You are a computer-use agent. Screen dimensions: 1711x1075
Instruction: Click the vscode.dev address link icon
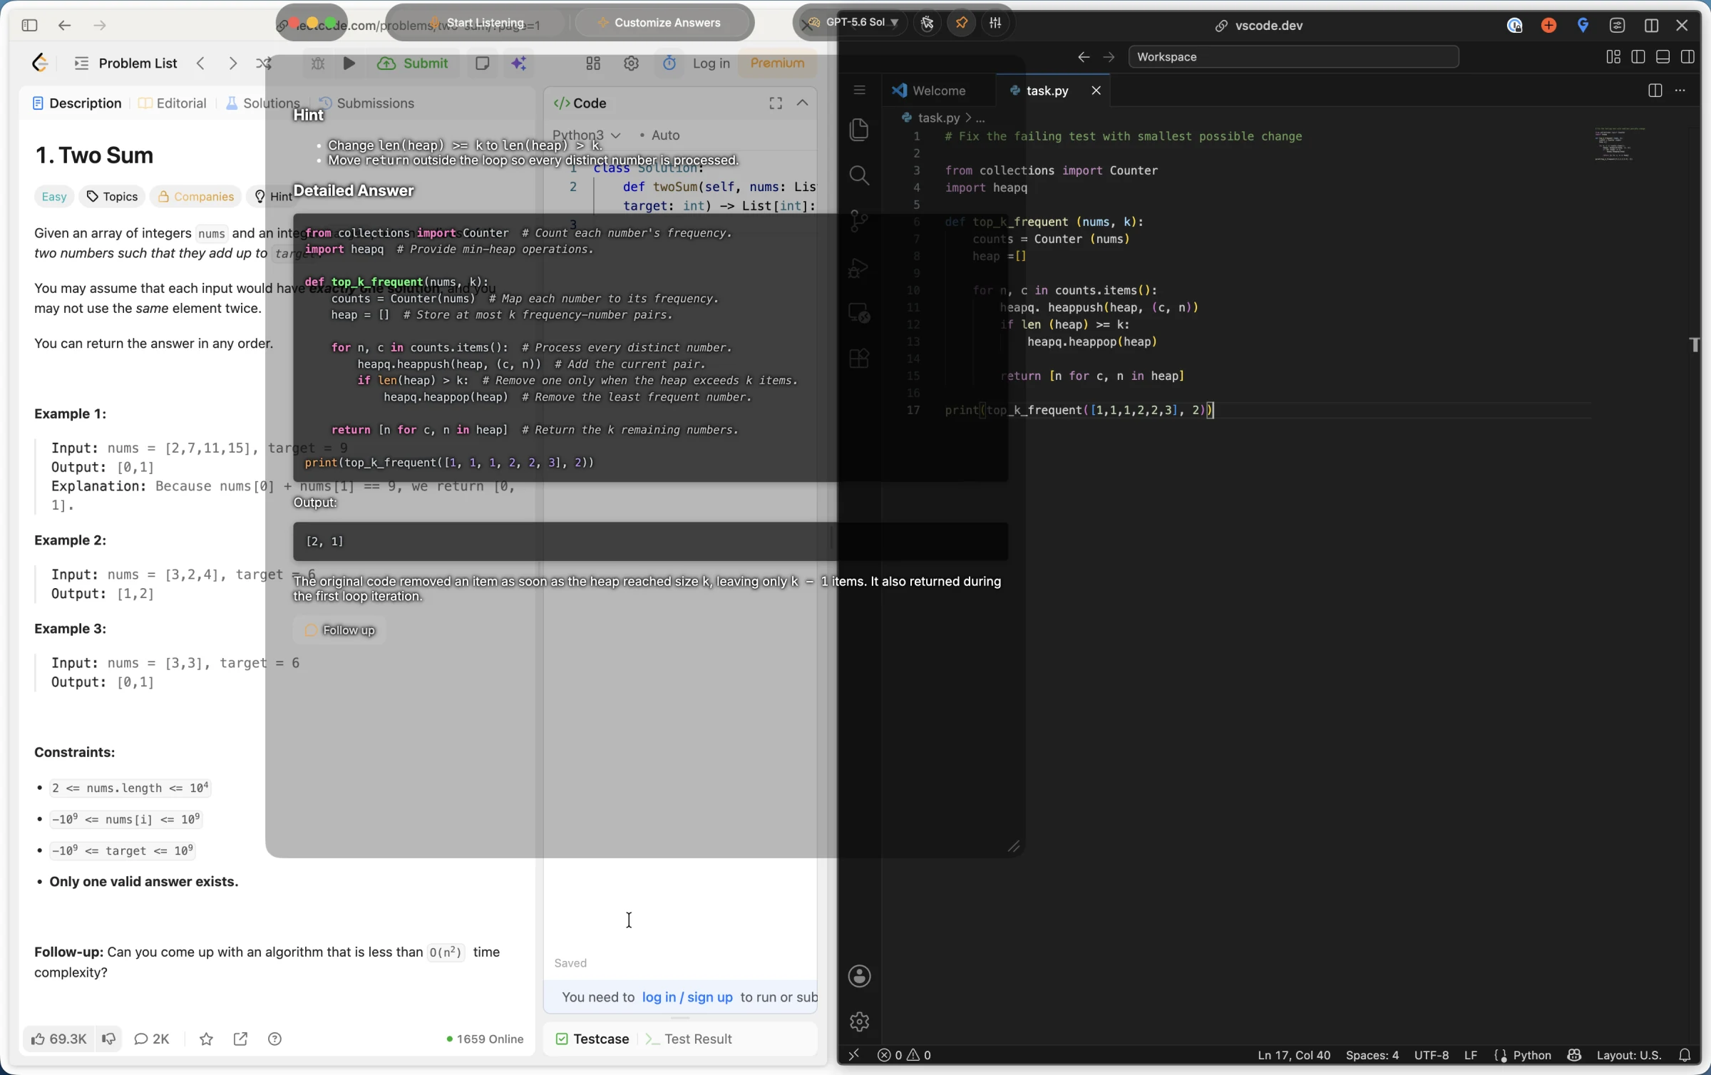coord(1221,26)
